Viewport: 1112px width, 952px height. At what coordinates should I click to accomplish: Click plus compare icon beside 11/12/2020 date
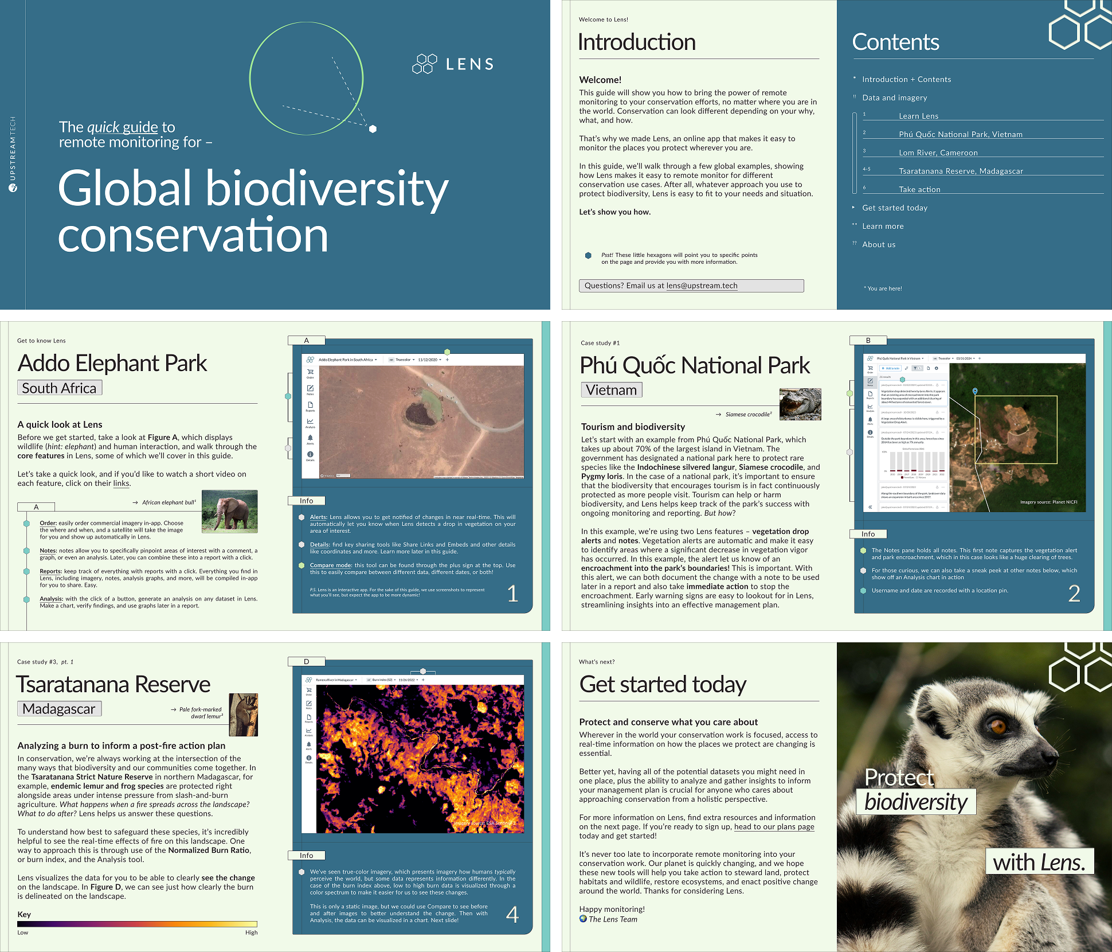pyautogui.click(x=447, y=360)
